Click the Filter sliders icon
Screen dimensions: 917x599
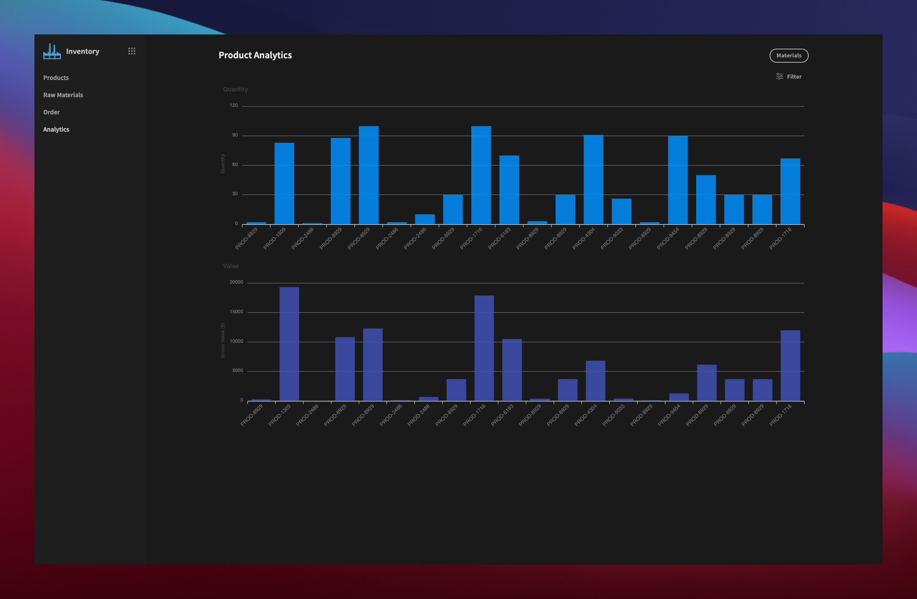point(780,76)
